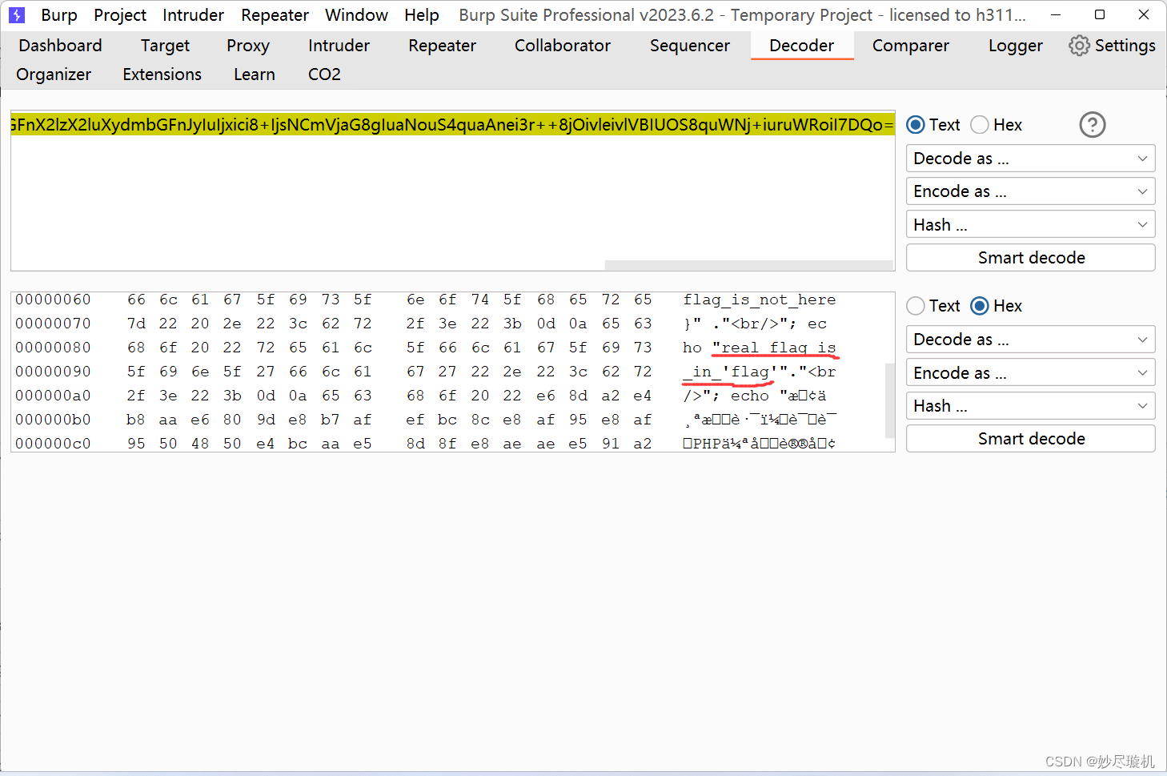Click the Burp Suite lightning logo icon
1167x776 pixels.
pyautogui.click(x=17, y=14)
